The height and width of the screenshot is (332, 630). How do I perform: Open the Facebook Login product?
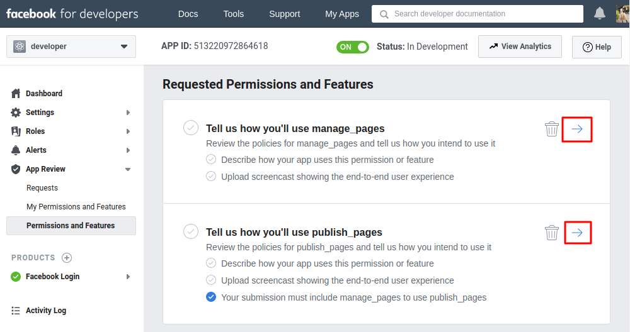pyautogui.click(x=53, y=277)
